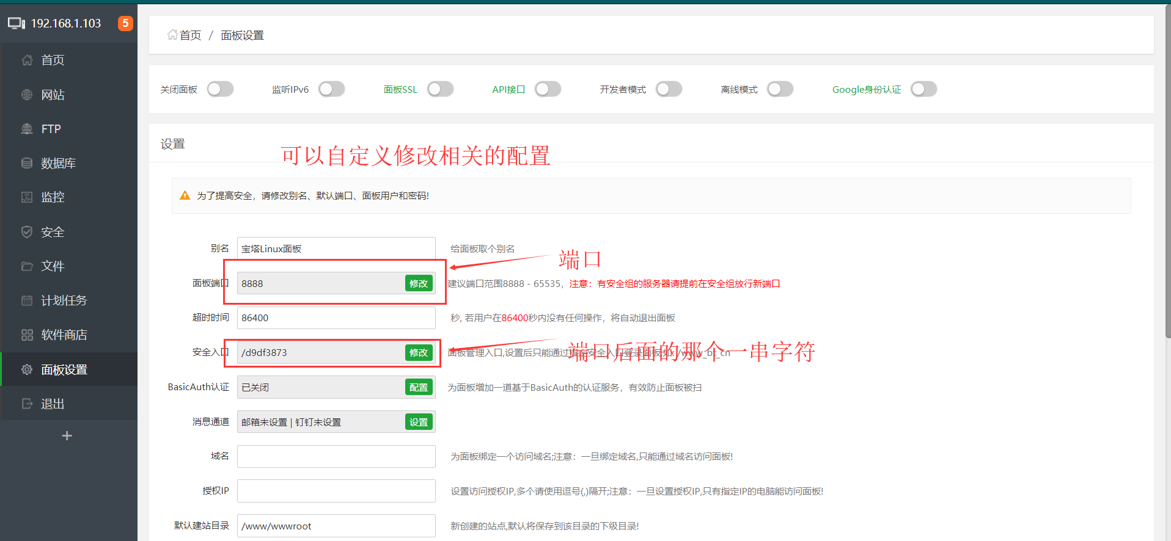This screenshot has height=541, width=1171.
Task: Select 面板设置 sidebar menu item
Action: tap(69, 369)
